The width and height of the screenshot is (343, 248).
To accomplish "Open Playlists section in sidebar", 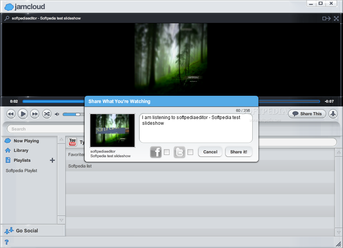I will [22, 160].
